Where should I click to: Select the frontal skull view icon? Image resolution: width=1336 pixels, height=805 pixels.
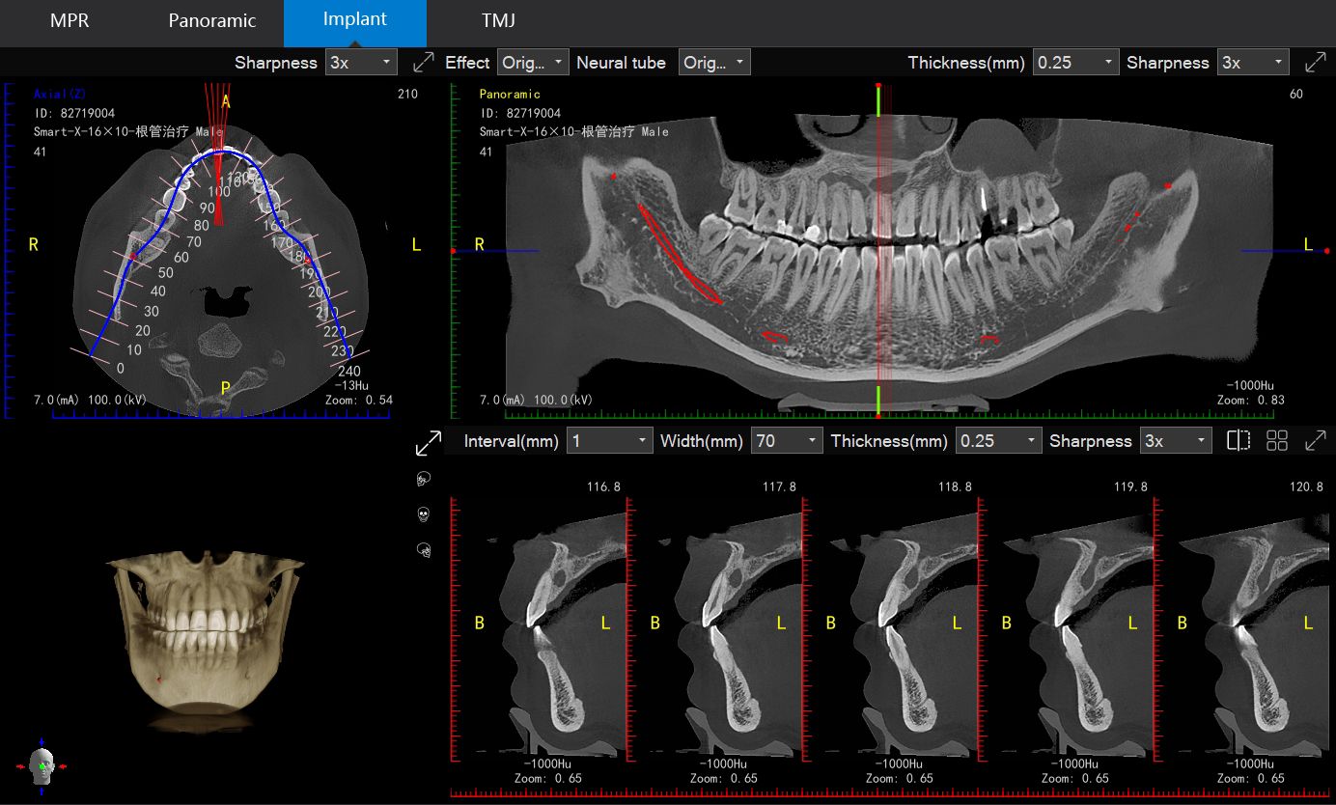[x=424, y=514]
